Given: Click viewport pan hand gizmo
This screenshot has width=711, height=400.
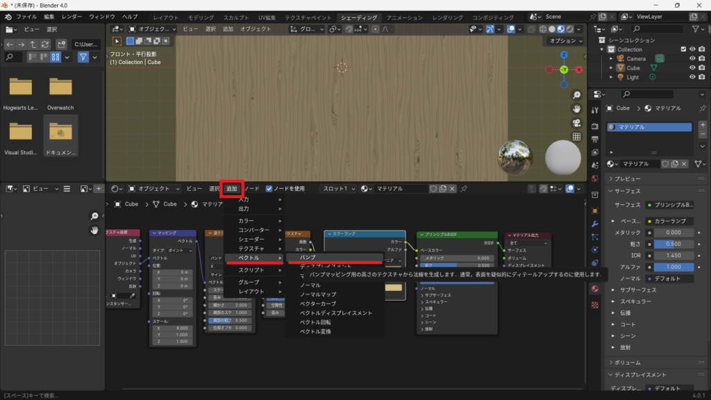Looking at the screenshot, I should [576, 109].
